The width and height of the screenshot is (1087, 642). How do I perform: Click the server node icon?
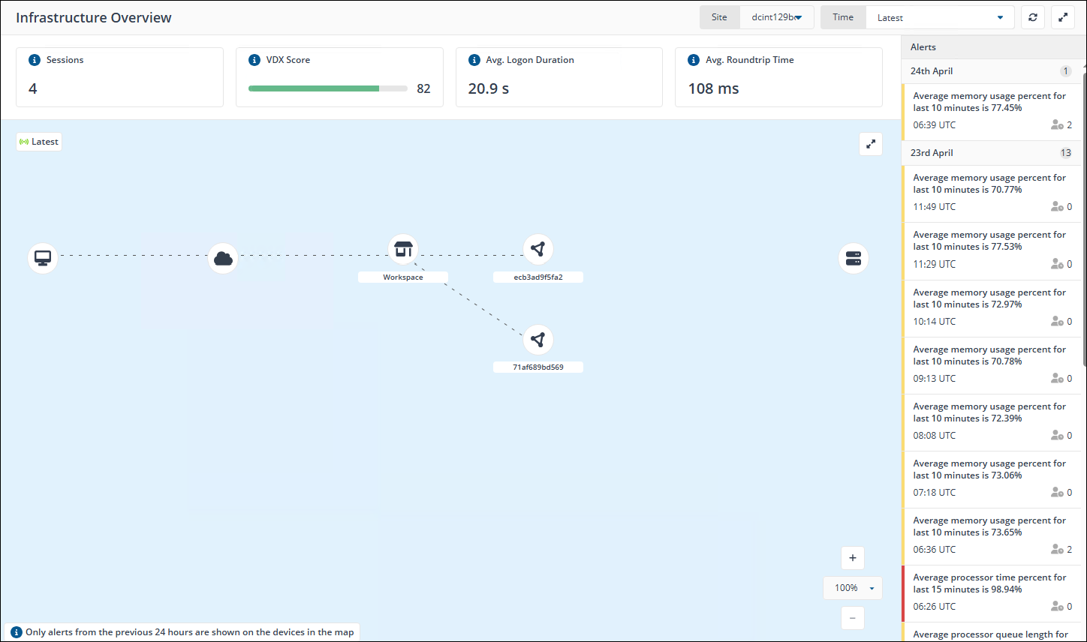(853, 258)
